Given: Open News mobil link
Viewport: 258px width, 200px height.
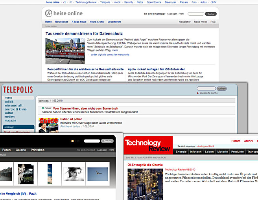Looking at the screenshot, I should point(201,22).
